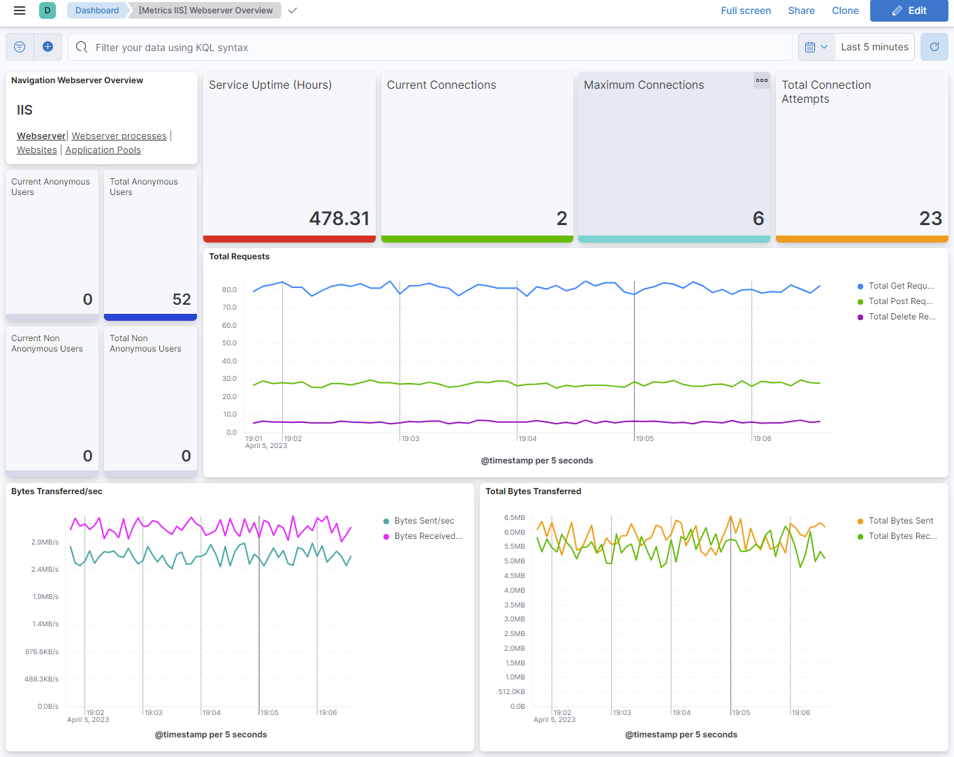Open the Application Pools link
This screenshot has height=757, width=954.
(103, 150)
